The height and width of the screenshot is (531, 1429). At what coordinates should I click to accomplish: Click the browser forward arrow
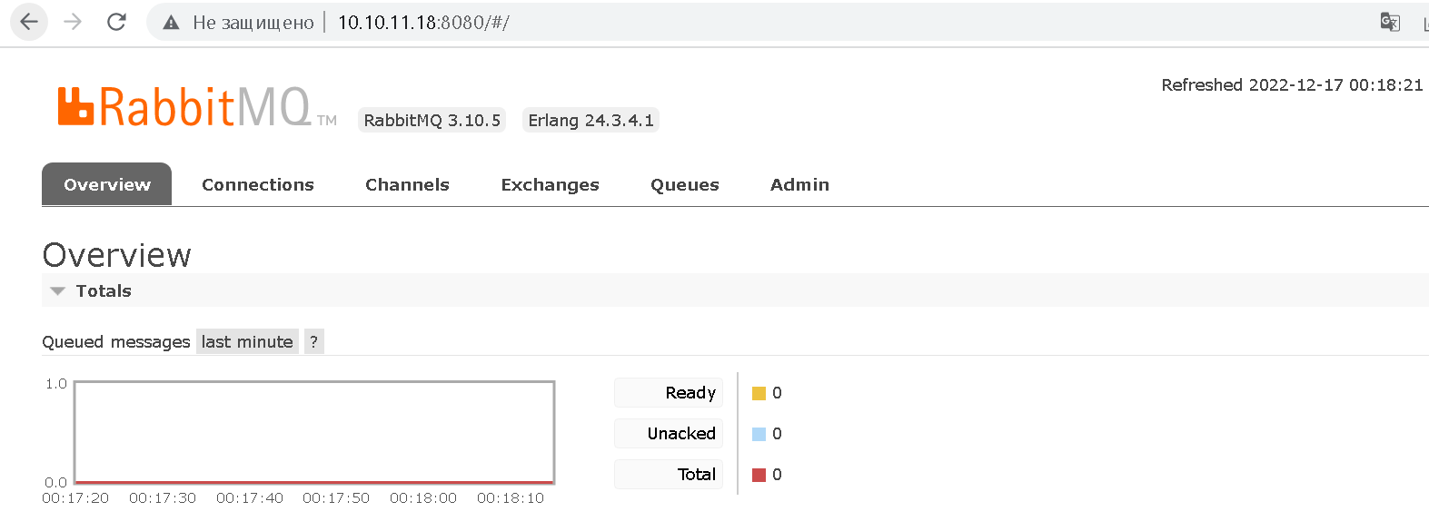[73, 22]
